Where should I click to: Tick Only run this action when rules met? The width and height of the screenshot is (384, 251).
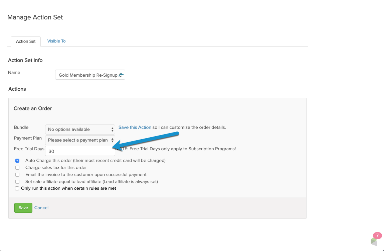(x=17, y=188)
